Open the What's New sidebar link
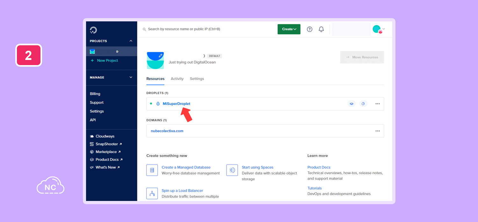Viewport: 478px width, 222px height. 108,167
